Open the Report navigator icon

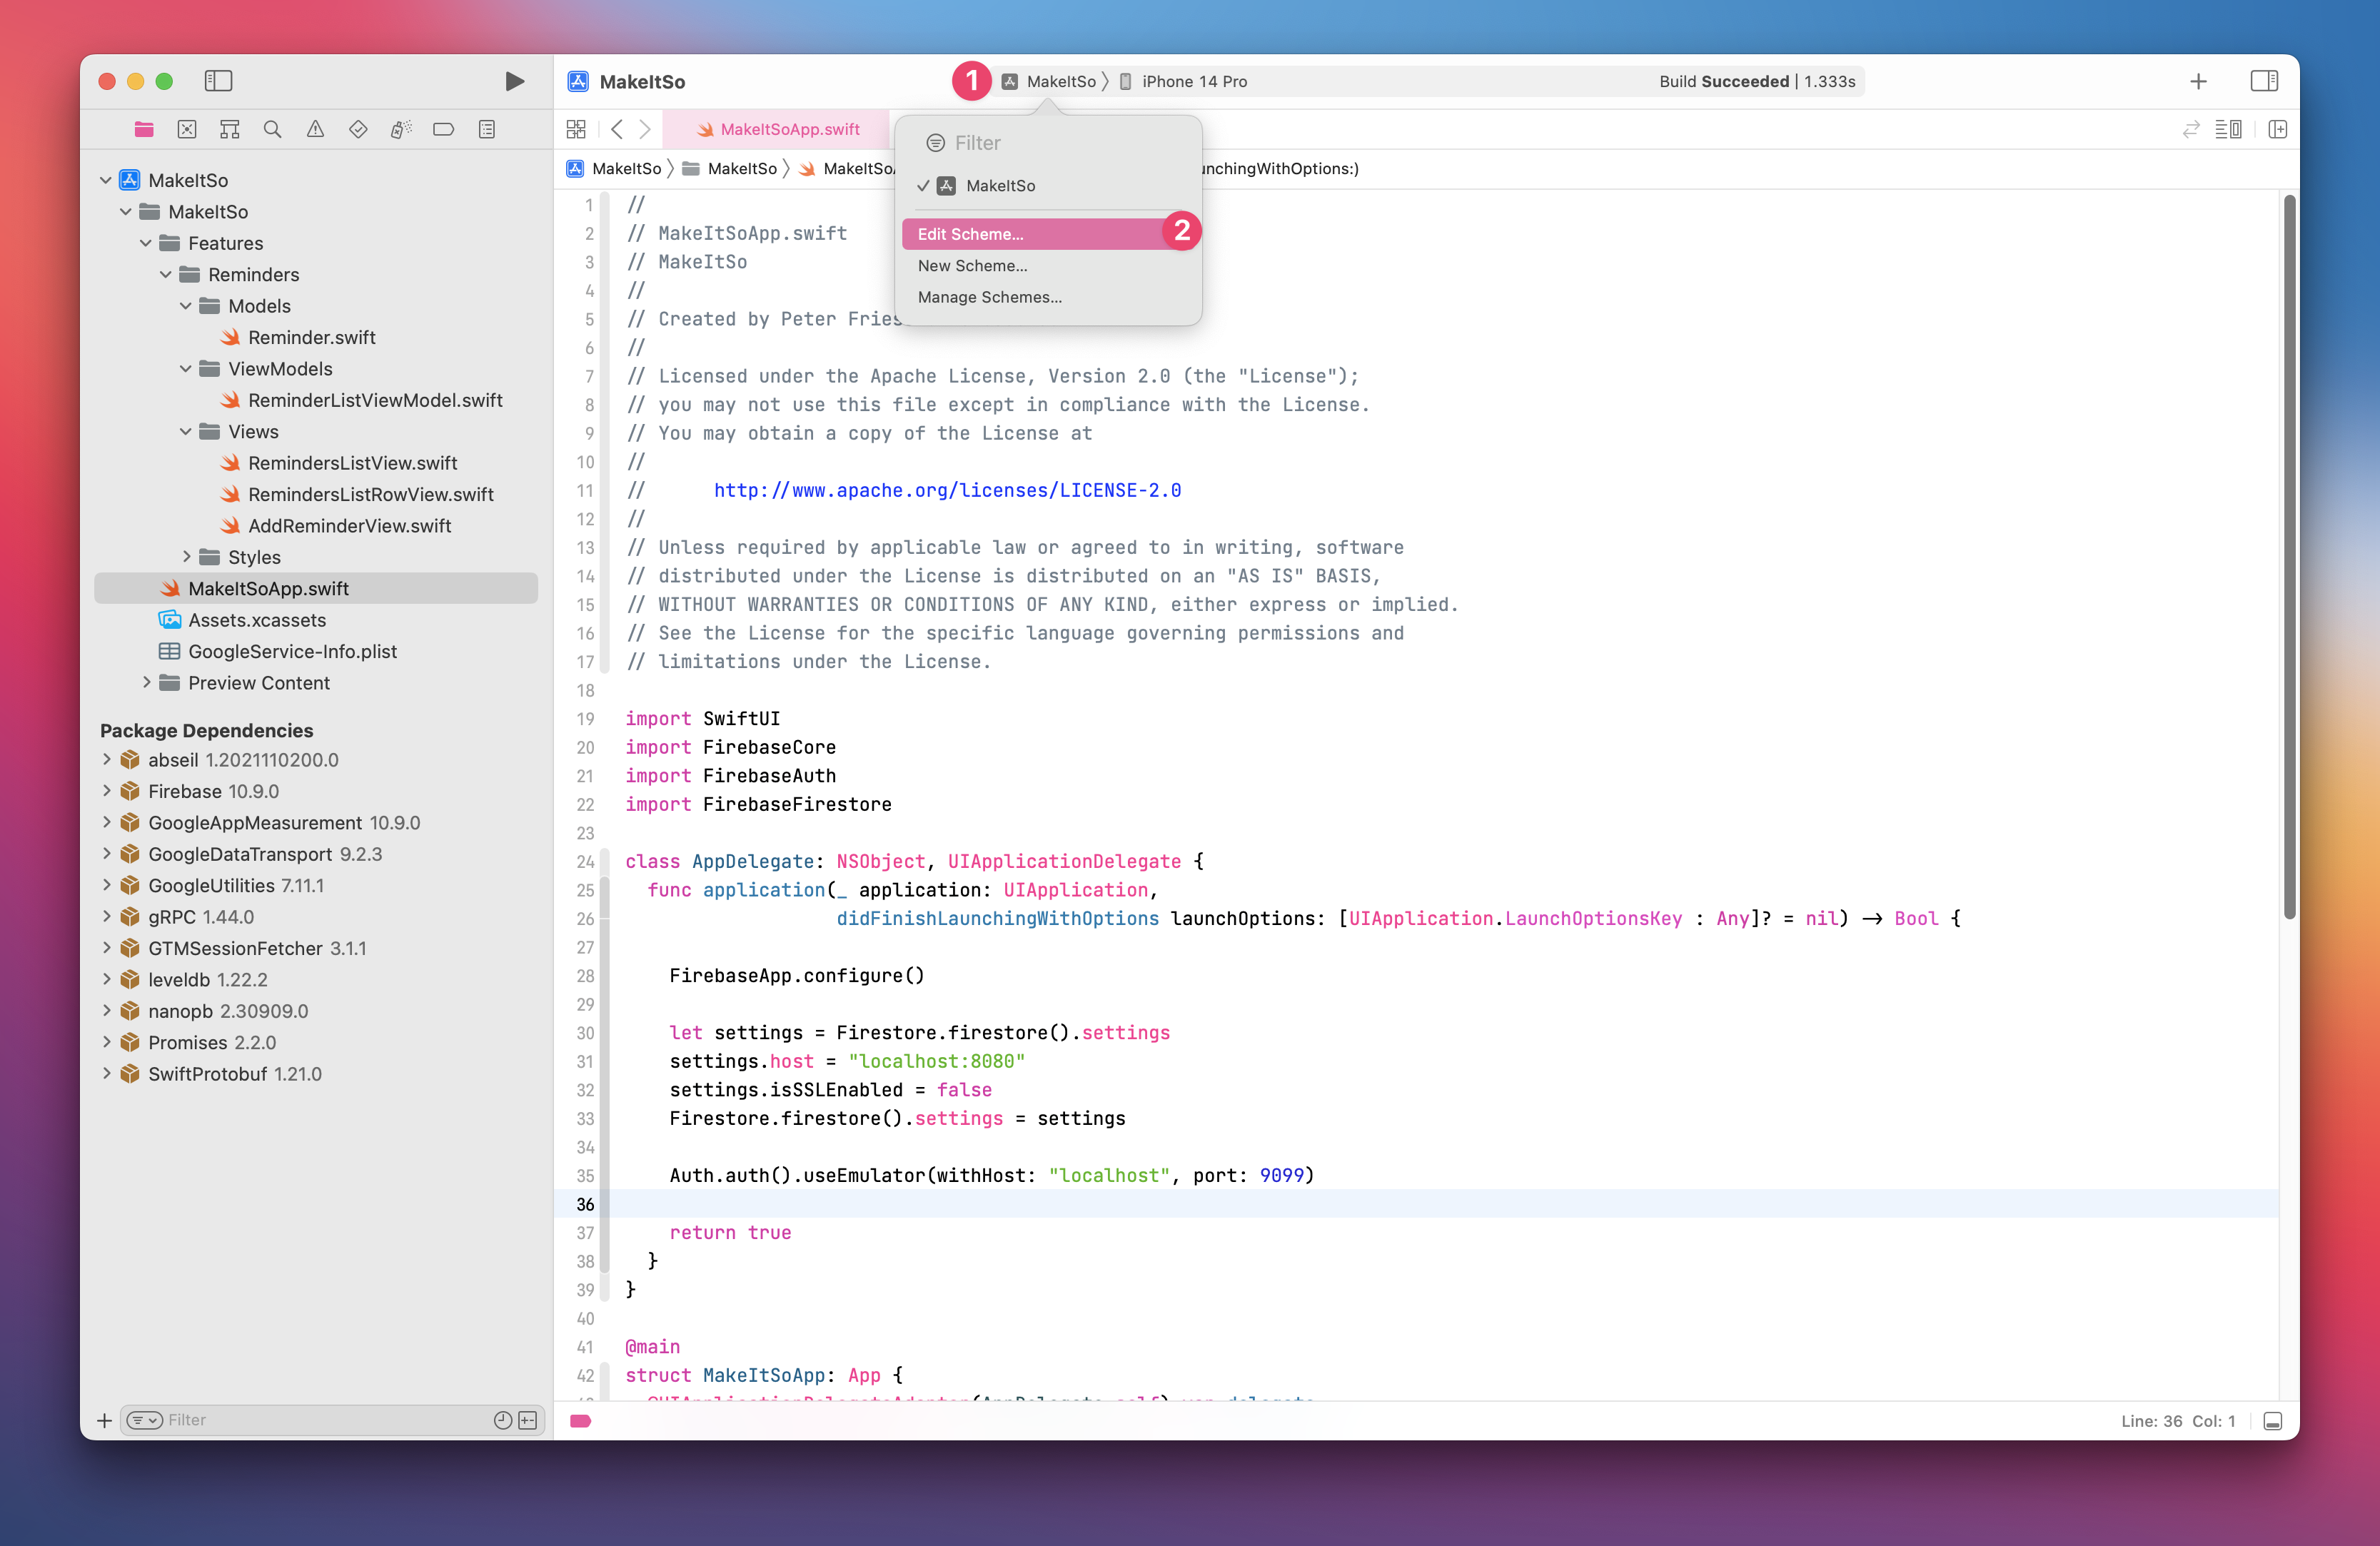487,129
